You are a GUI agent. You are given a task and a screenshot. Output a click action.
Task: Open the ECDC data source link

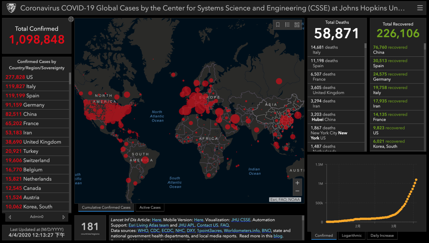tap(167, 231)
